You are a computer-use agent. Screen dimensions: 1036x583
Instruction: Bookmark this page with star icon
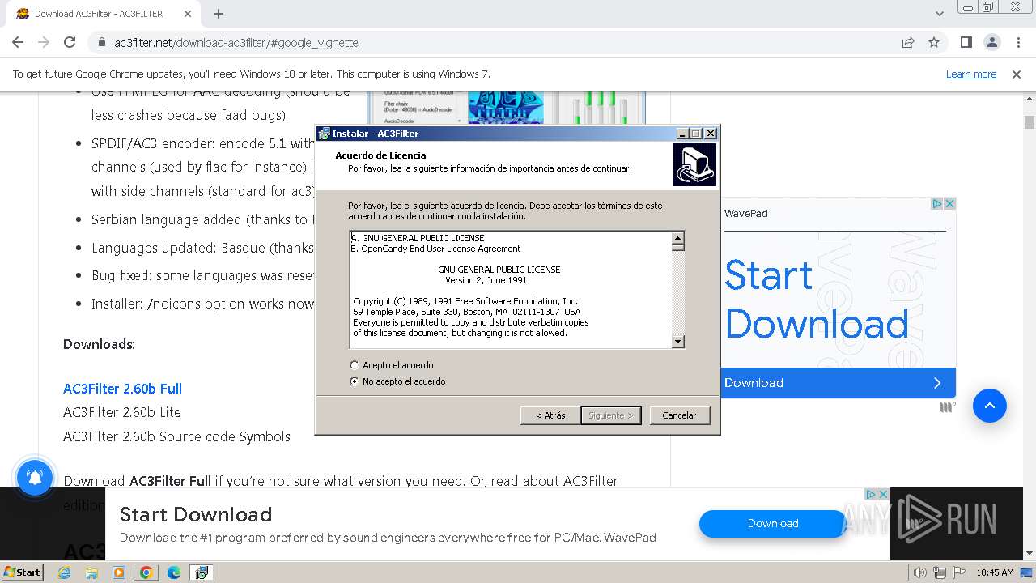(934, 42)
